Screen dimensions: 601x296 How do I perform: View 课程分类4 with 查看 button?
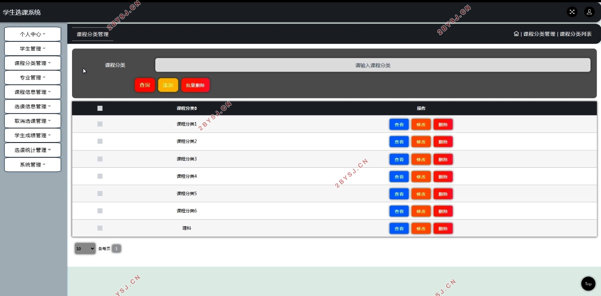(399, 177)
